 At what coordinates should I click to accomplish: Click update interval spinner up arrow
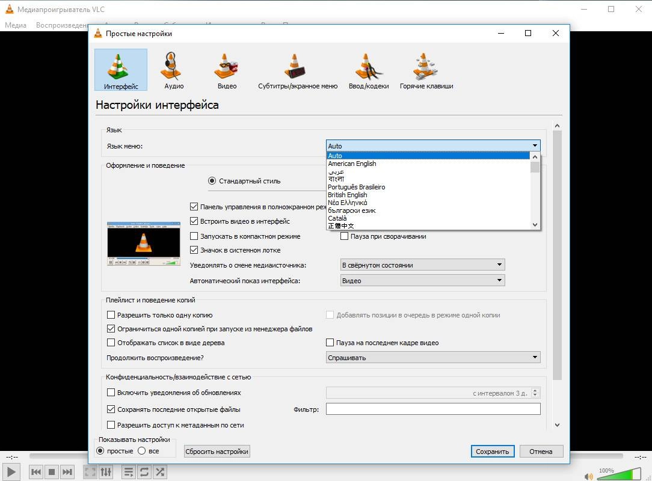coord(535,390)
